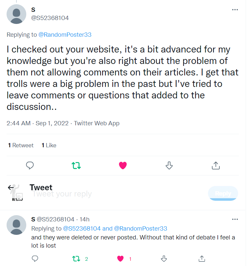Share the main tweet via share icon
Image resolution: width=248 pixels, height=266 pixels.
click(215, 165)
